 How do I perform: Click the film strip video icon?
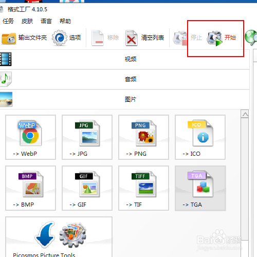(6, 59)
